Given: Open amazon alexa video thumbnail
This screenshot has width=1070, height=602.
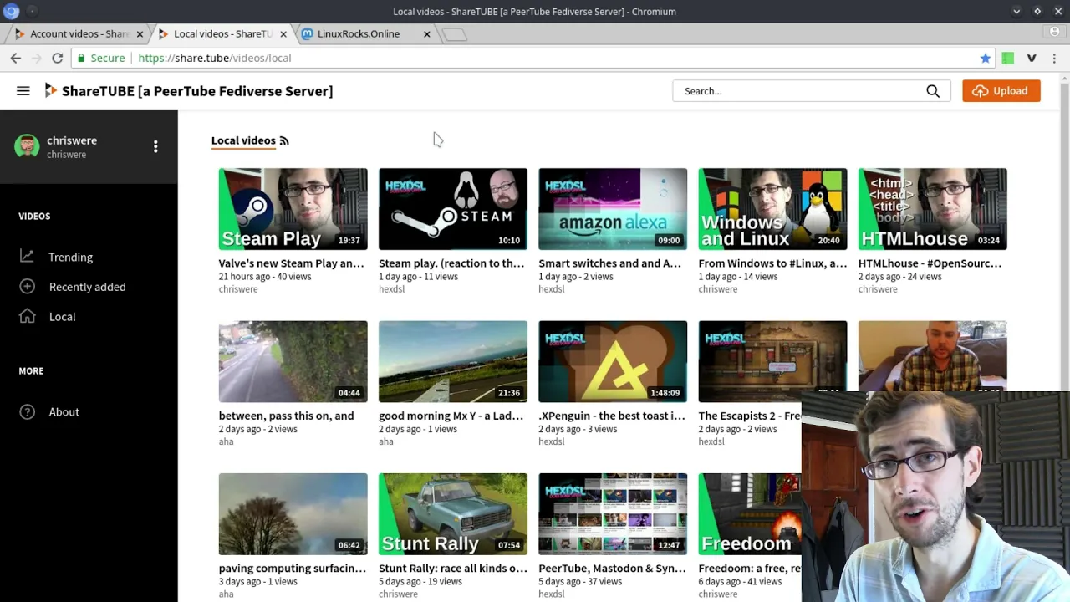Looking at the screenshot, I should click(613, 209).
